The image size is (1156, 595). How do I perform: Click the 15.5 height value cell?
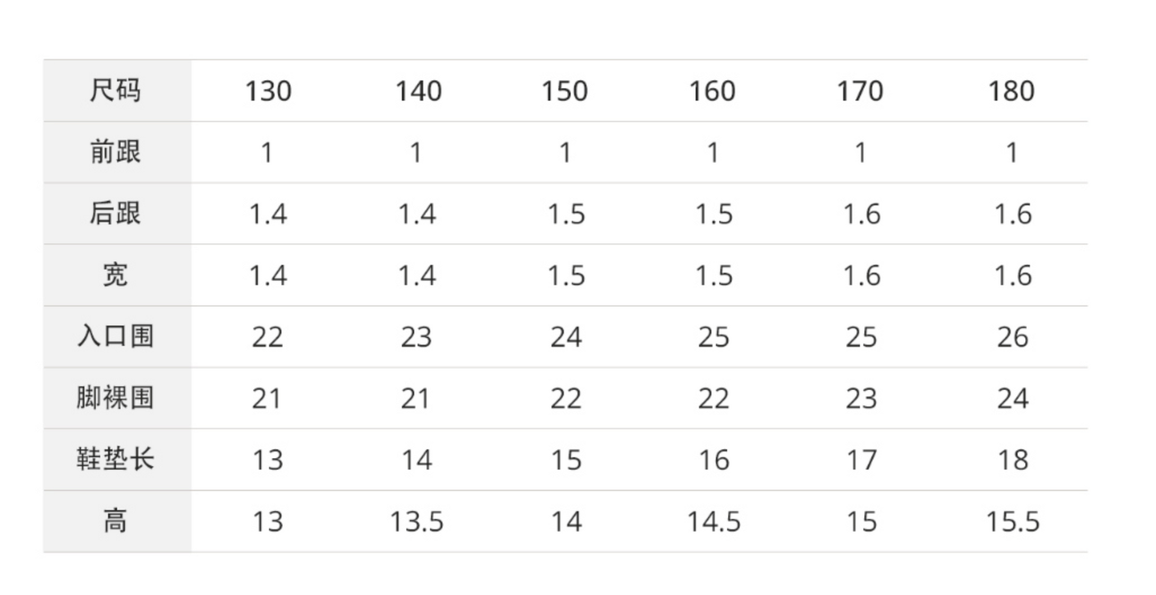pyautogui.click(x=1013, y=522)
